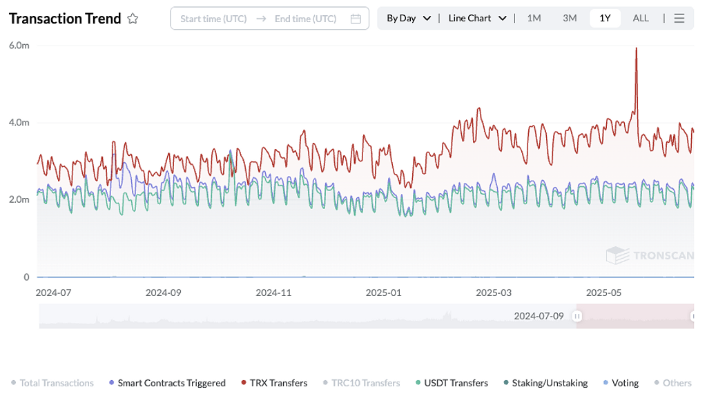This screenshot has width=707, height=396.
Task: Switch to the 3M time range
Action: tap(570, 19)
